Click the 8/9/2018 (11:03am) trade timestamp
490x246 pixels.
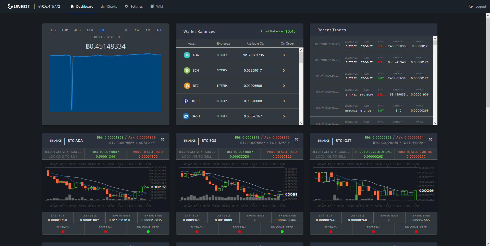coord(328,44)
